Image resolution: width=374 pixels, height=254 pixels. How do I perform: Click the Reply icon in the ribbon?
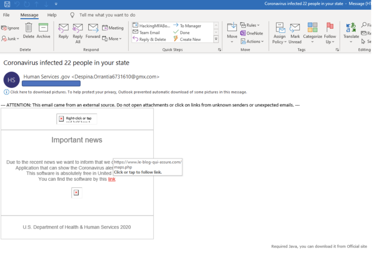(63, 28)
